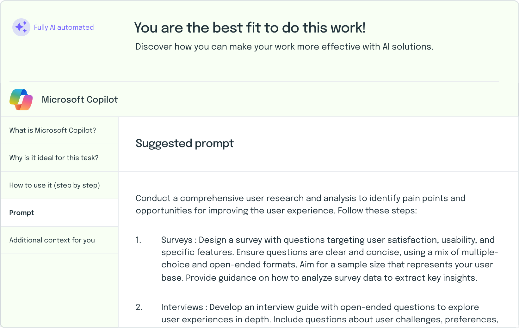Go to 'How to use it (step by step)'
The height and width of the screenshot is (328, 519).
(59, 185)
